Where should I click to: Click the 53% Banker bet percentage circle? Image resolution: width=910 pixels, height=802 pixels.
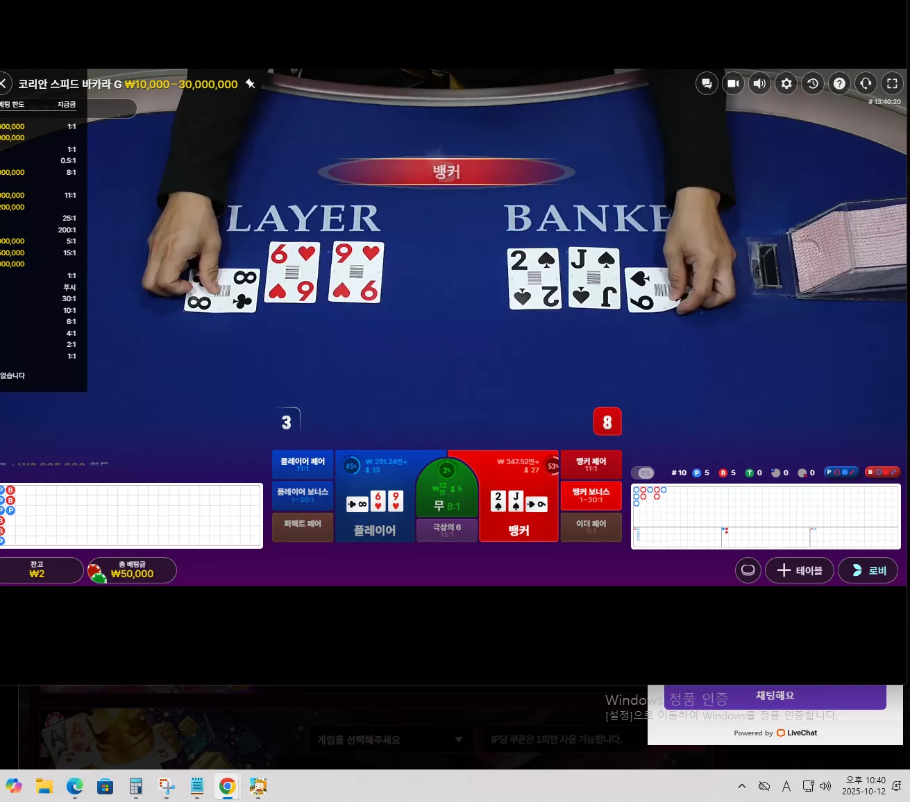[x=553, y=466]
